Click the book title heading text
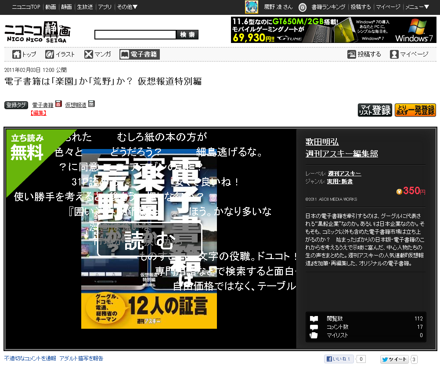 click(103, 81)
